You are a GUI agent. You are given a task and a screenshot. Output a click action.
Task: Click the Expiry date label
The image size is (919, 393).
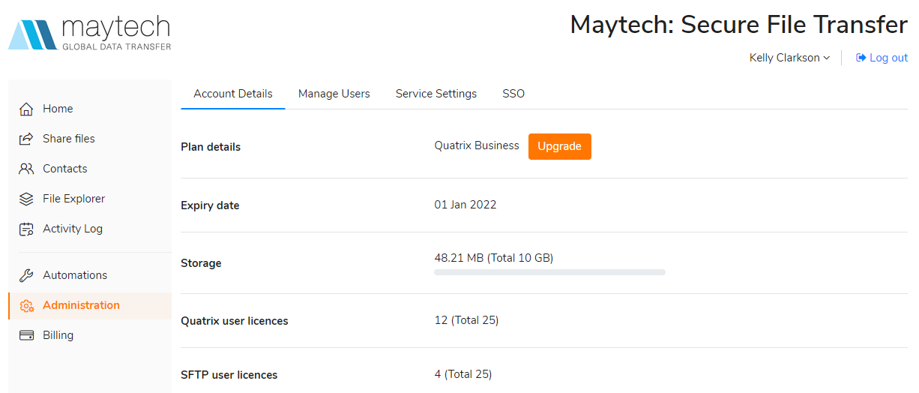(210, 205)
